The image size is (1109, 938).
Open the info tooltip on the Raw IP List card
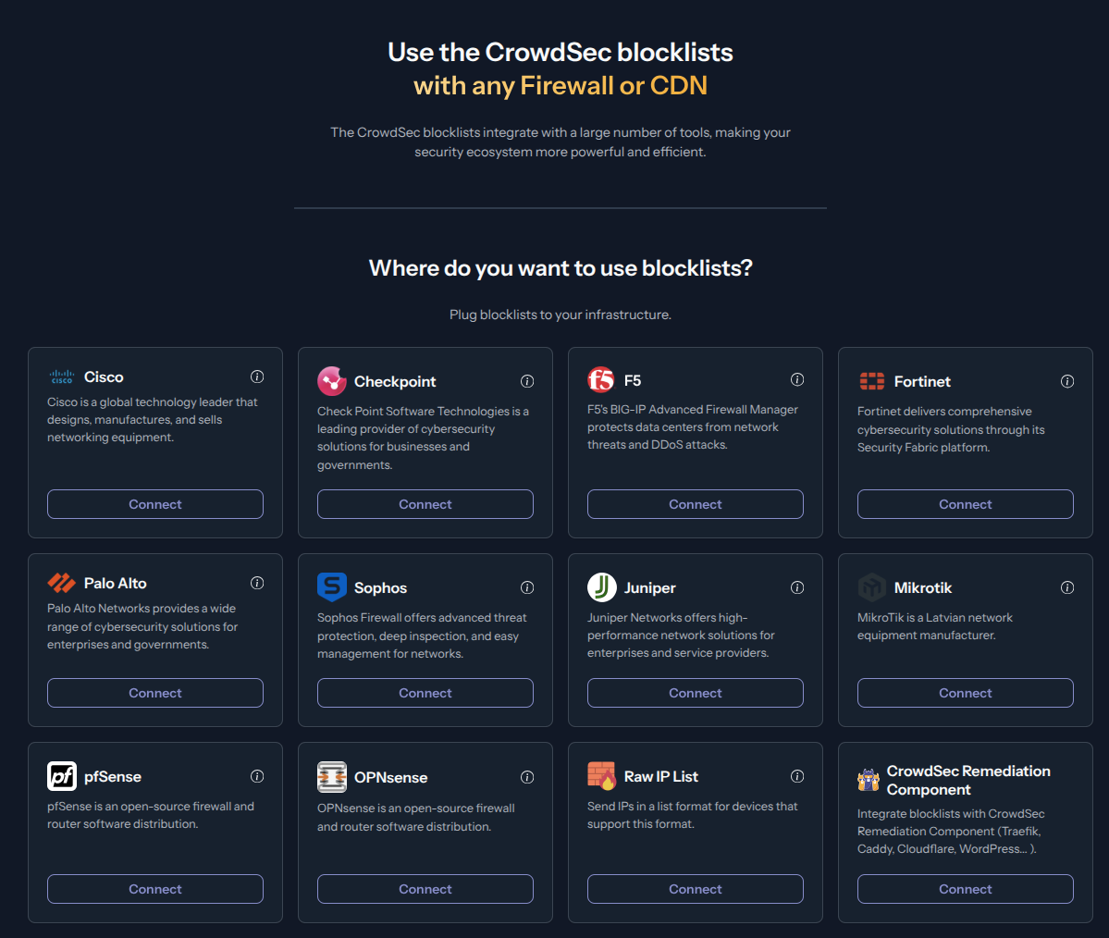pyautogui.click(x=797, y=776)
